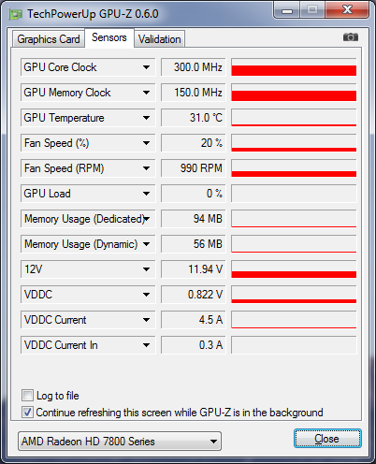Viewport: 376px width, 464px height.
Task: Expand the GPU Temperature dropdown arrow
Action: 146,118
